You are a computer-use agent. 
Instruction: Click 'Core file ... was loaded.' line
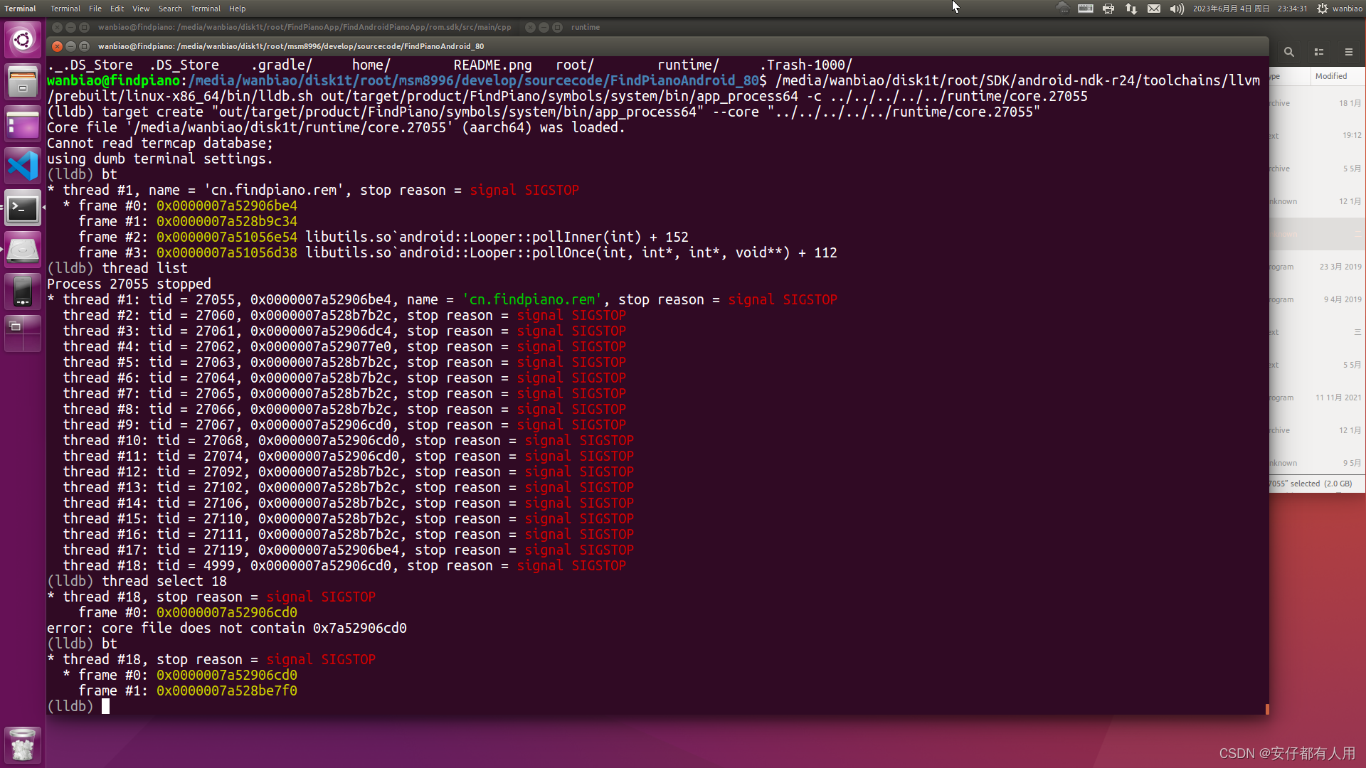pyautogui.click(x=336, y=127)
